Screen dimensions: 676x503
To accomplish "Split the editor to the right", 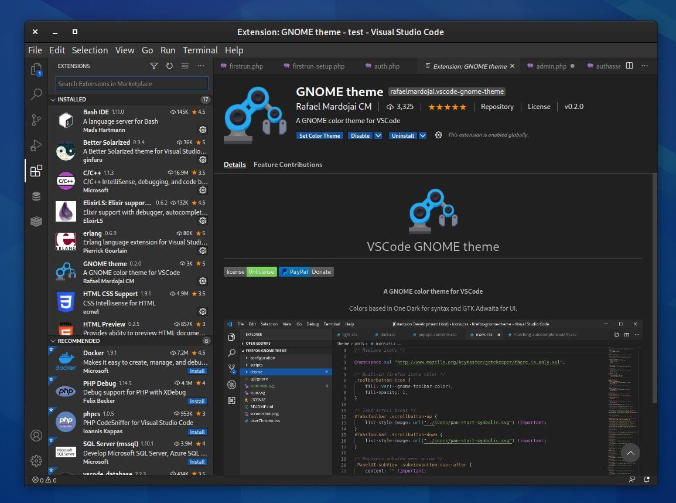I will pyautogui.click(x=630, y=66).
